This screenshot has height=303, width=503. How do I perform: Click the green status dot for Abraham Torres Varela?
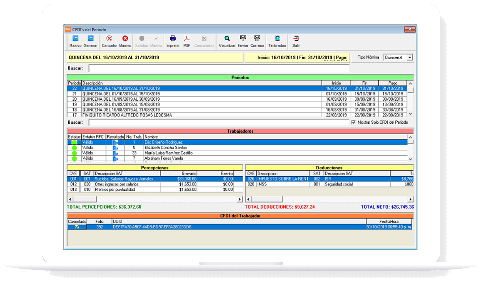click(x=74, y=158)
